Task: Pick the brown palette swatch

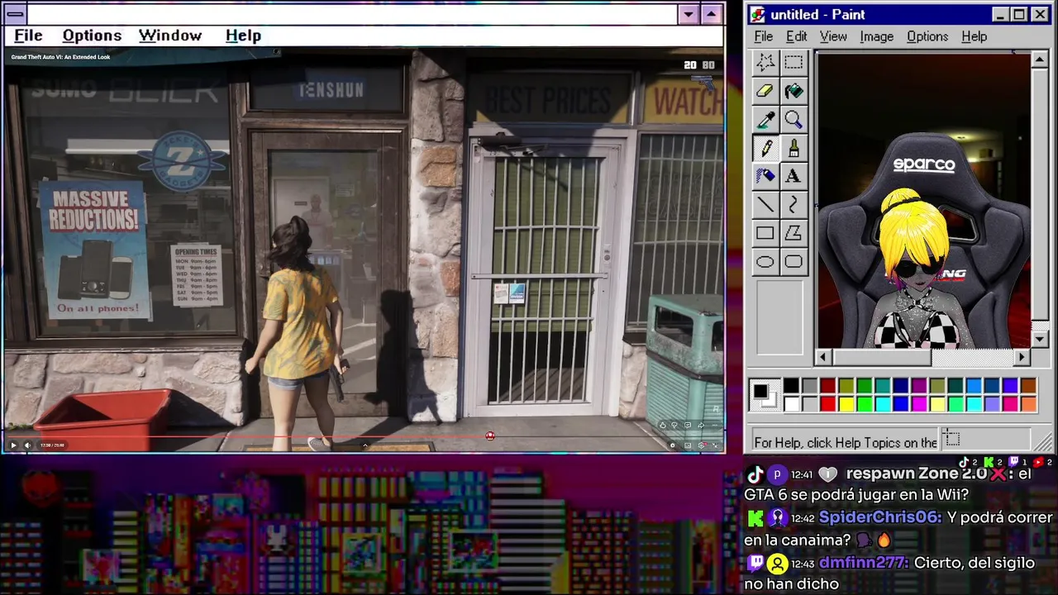Action: click(x=1028, y=386)
